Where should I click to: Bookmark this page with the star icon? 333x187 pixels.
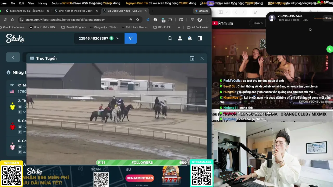coord(138,20)
